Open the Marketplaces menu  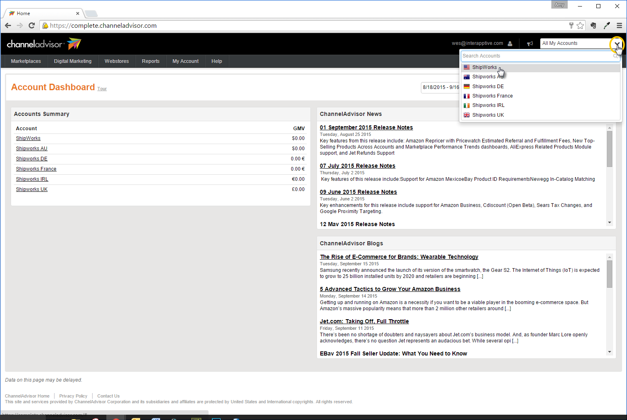point(26,61)
